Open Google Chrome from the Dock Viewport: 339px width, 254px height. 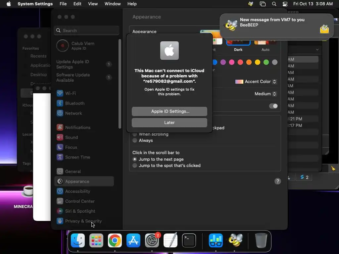[115, 240]
